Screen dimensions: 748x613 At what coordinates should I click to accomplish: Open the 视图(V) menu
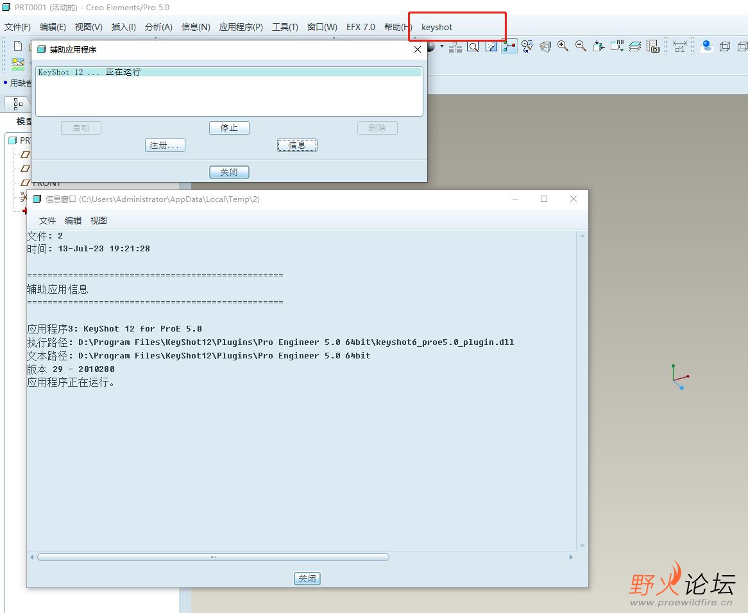[89, 27]
